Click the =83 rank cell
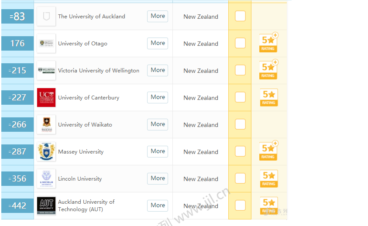 pos(17,17)
